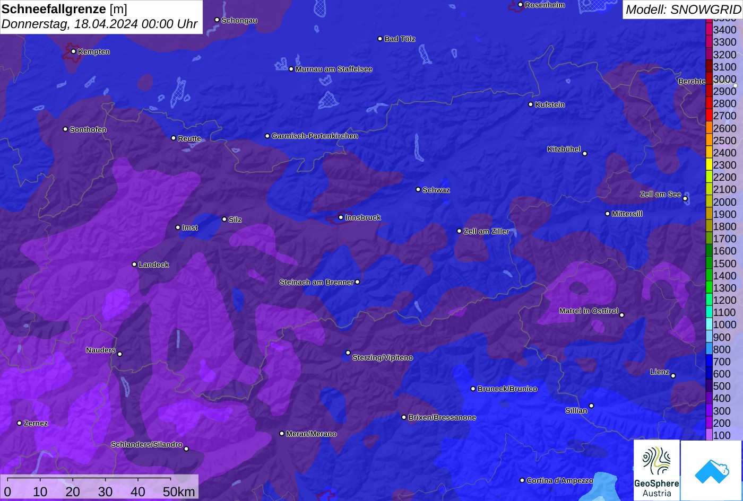The width and height of the screenshot is (743, 501).
Task: Click the Lienz location marker
Action: tap(673, 376)
